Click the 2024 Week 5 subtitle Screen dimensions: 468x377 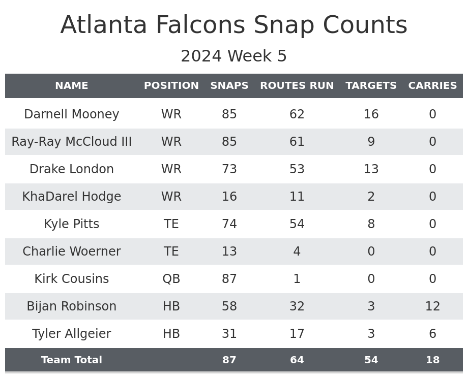click(234, 56)
